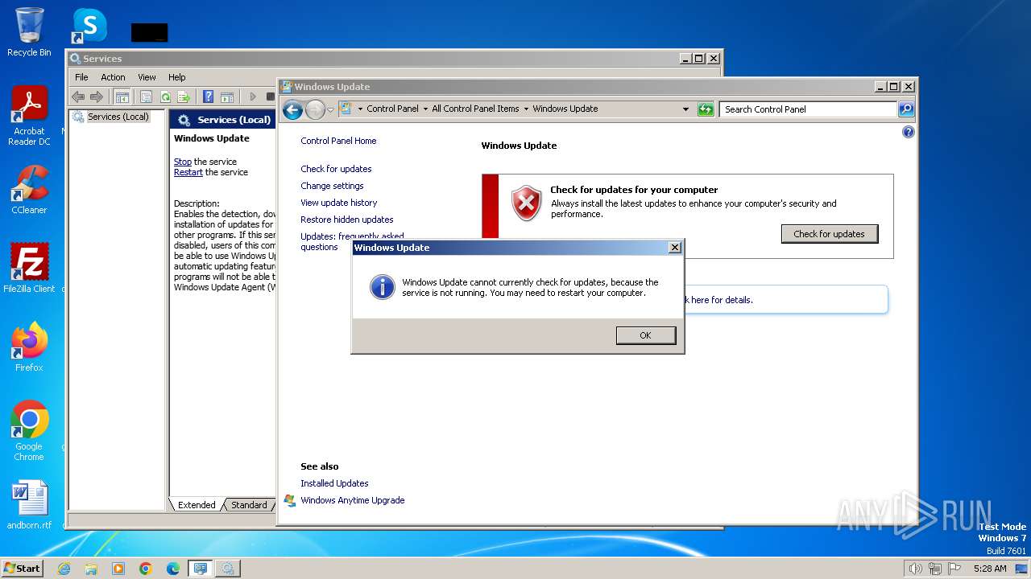Click Stop the service link
Image resolution: width=1031 pixels, height=579 pixels.
pyautogui.click(x=183, y=162)
